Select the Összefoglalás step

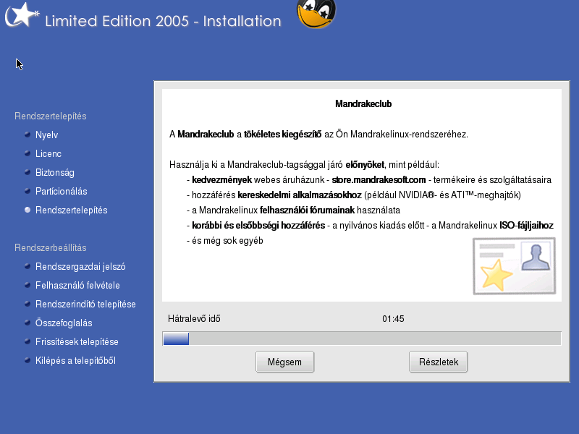64,323
